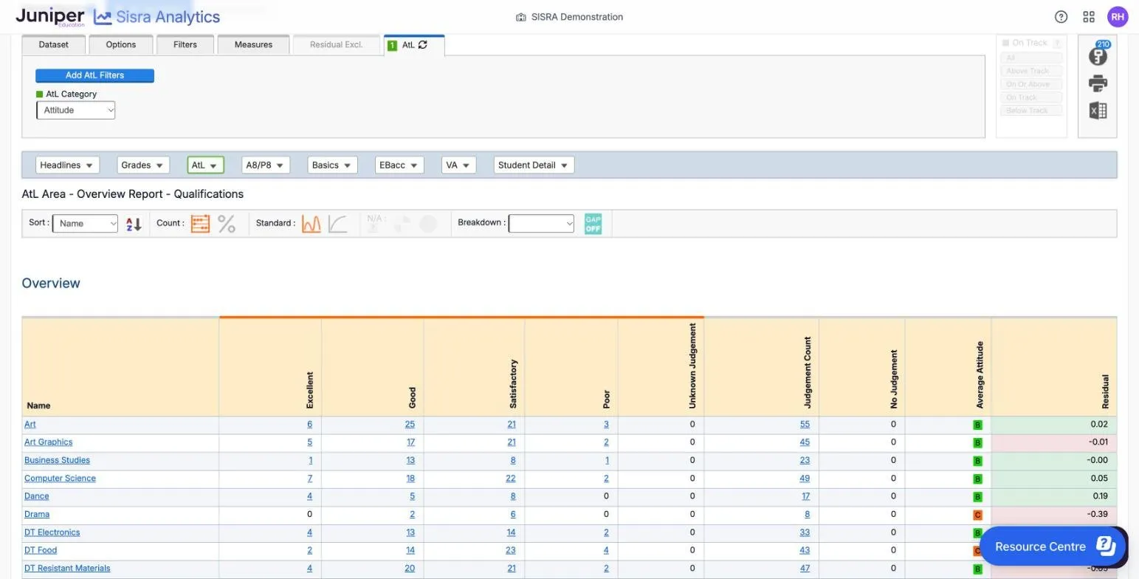
Task: Export report to Excel icon
Action: (1098, 111)
